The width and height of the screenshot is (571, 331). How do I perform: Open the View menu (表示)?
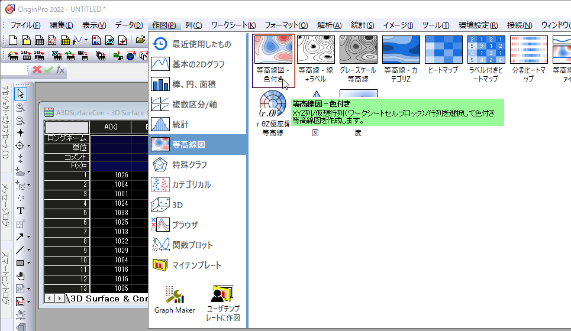point(94,25)
